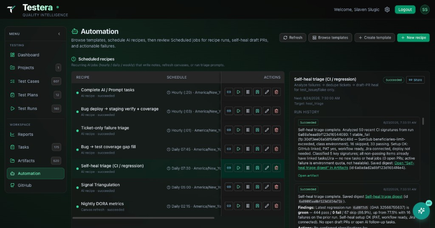Click the SCHEDULE column header
The width and height of the screenshot is (435, 228).
[x=177, y=77]
